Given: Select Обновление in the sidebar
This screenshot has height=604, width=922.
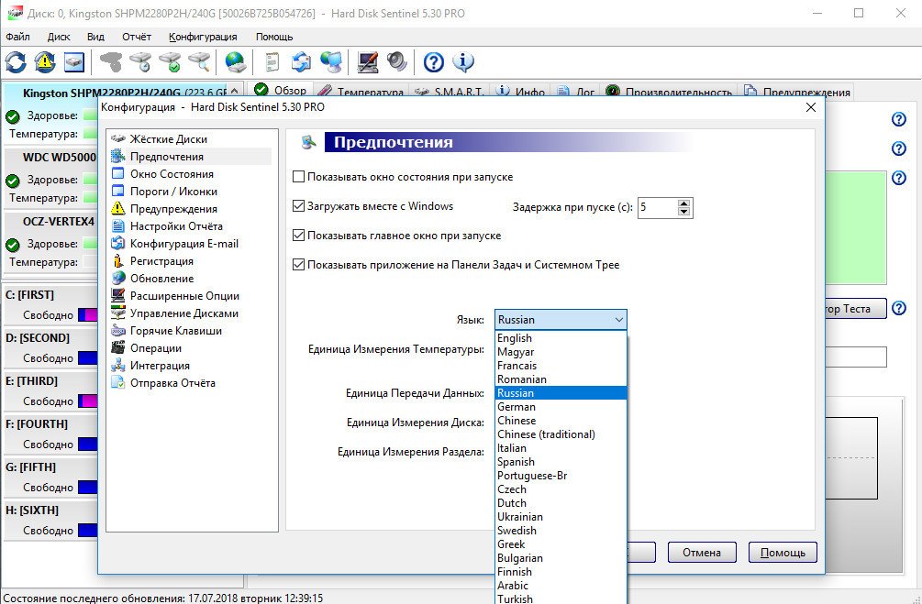Looking at the screenshot, I should [161, 279].
